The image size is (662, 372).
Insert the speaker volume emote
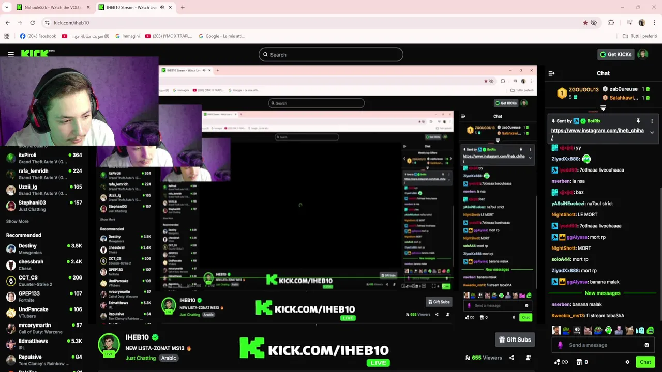(x=577, y=330)
